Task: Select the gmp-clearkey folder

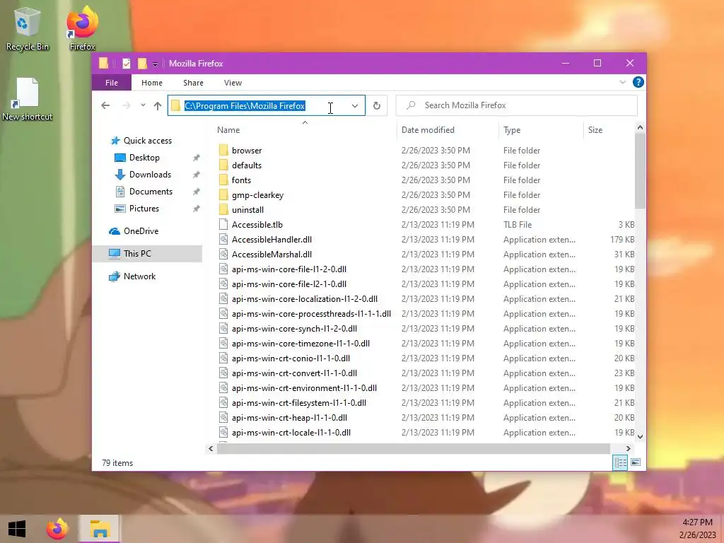Action: pos(257,195)
